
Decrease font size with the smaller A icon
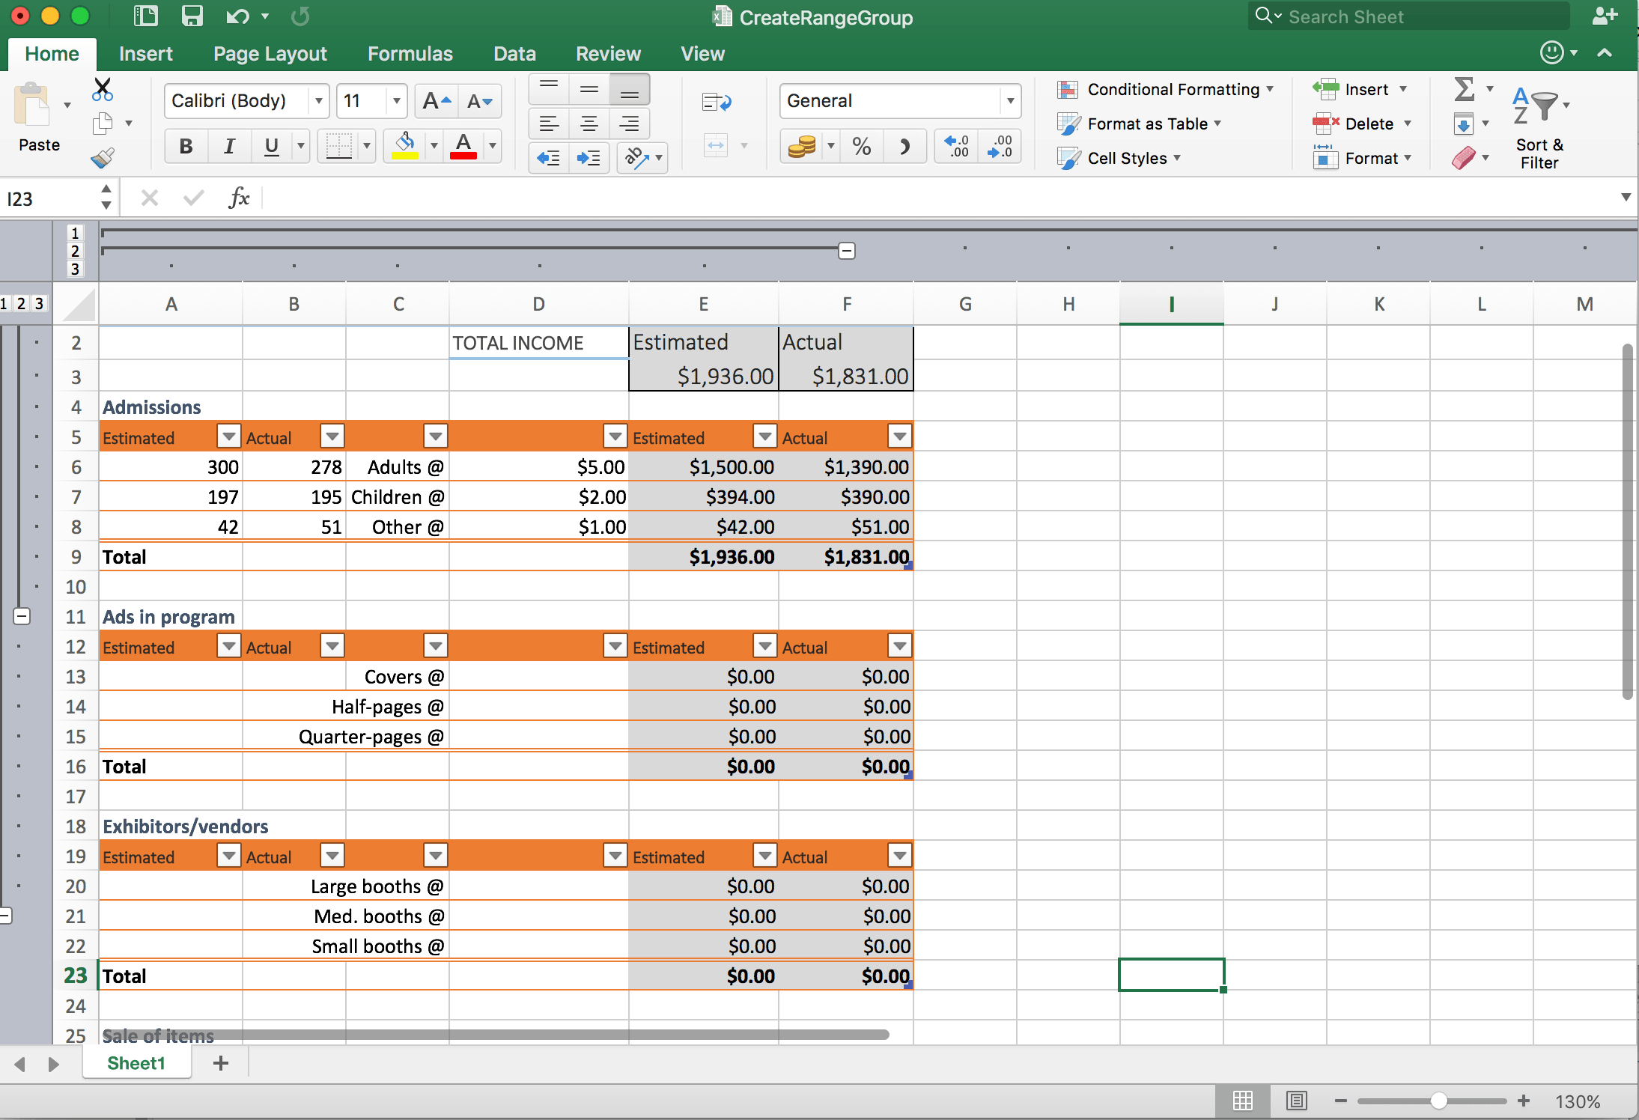(479, 100)
